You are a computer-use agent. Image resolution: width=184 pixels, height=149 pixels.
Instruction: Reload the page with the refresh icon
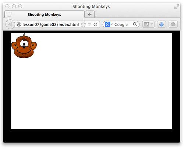95,25
